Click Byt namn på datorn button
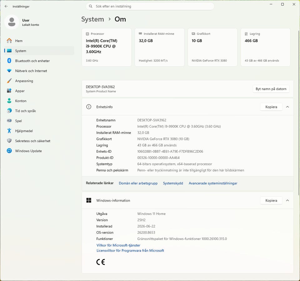 click(x=271, y=89)
